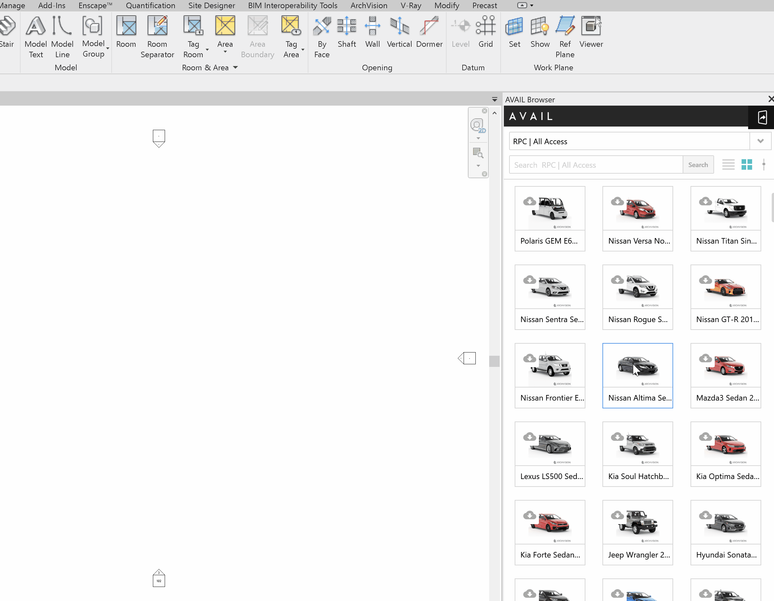Close the AVAIL Browser panel
774x601 pixels.
pos(770,99)
